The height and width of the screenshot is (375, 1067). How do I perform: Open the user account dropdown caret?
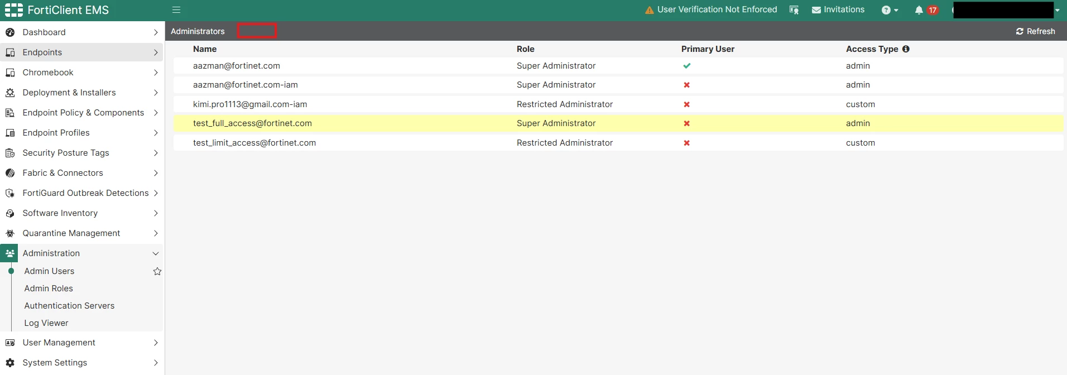tap(1057, 10)
